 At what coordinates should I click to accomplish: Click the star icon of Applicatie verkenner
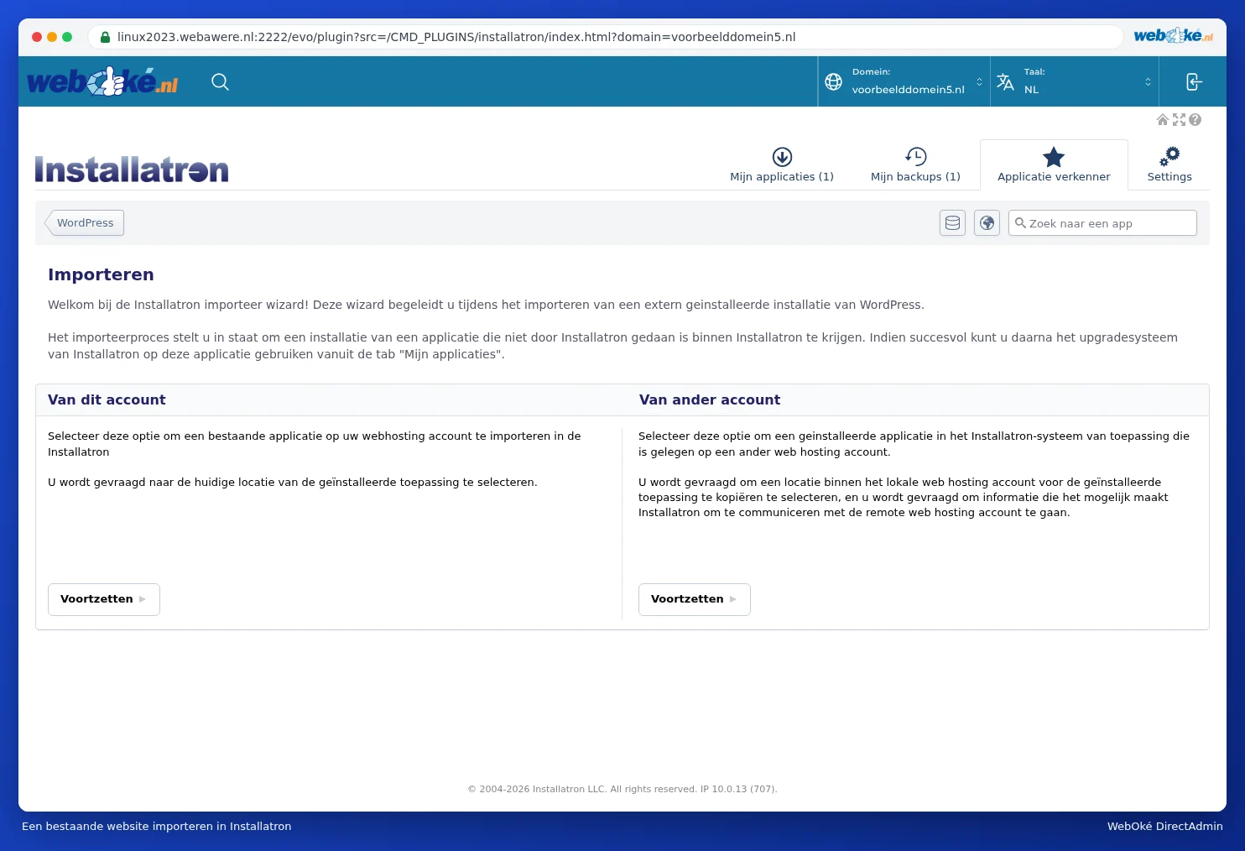(1054, 157)
